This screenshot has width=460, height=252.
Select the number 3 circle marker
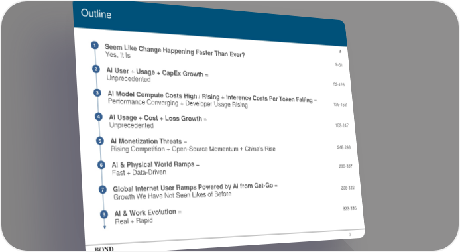[x=97, y=93]
